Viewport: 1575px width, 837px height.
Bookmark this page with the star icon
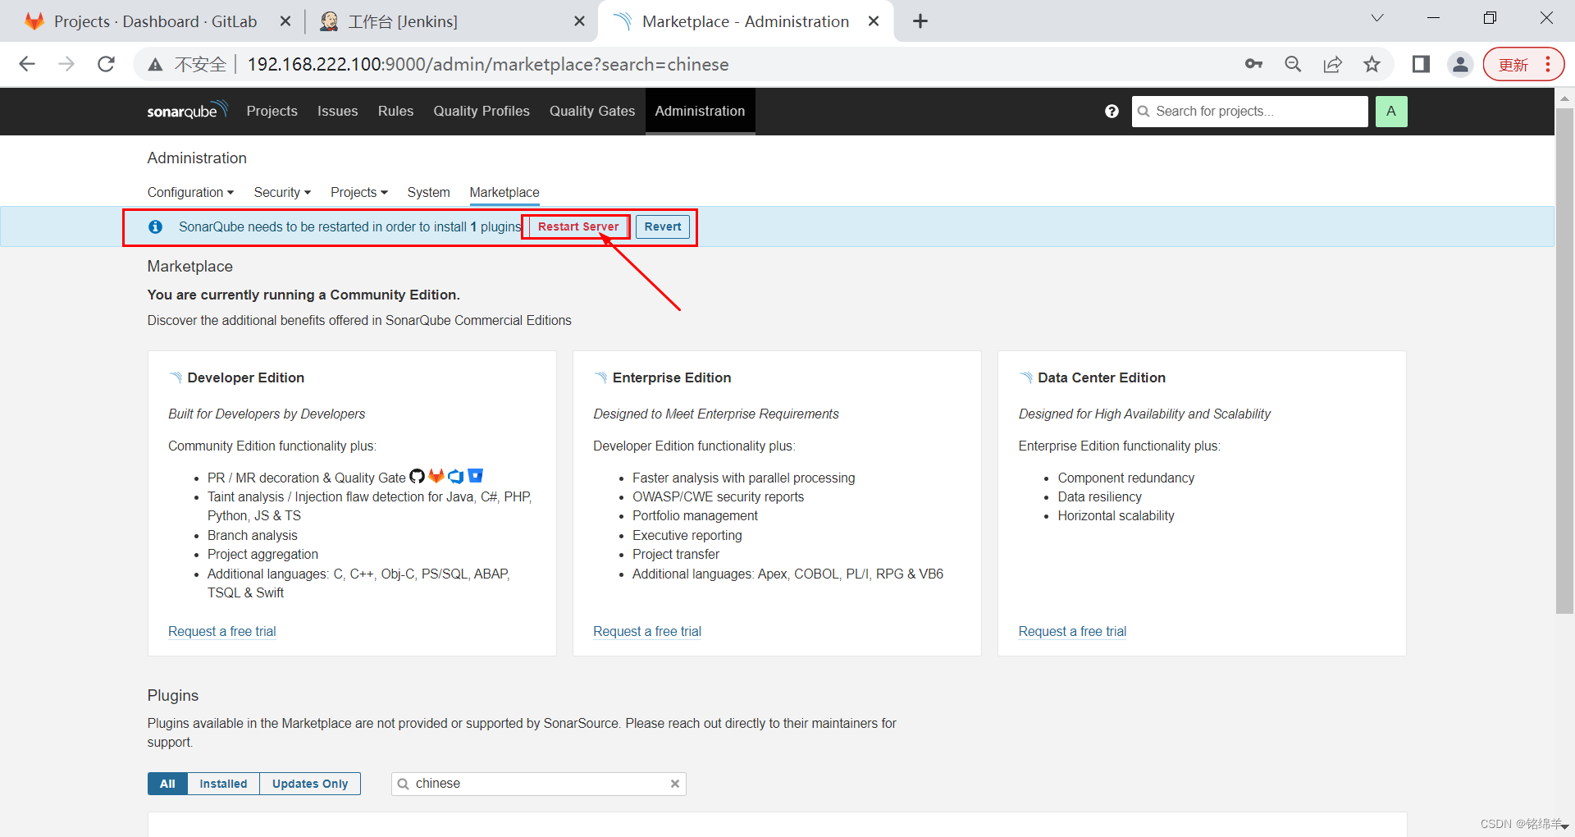[1372, 64]
